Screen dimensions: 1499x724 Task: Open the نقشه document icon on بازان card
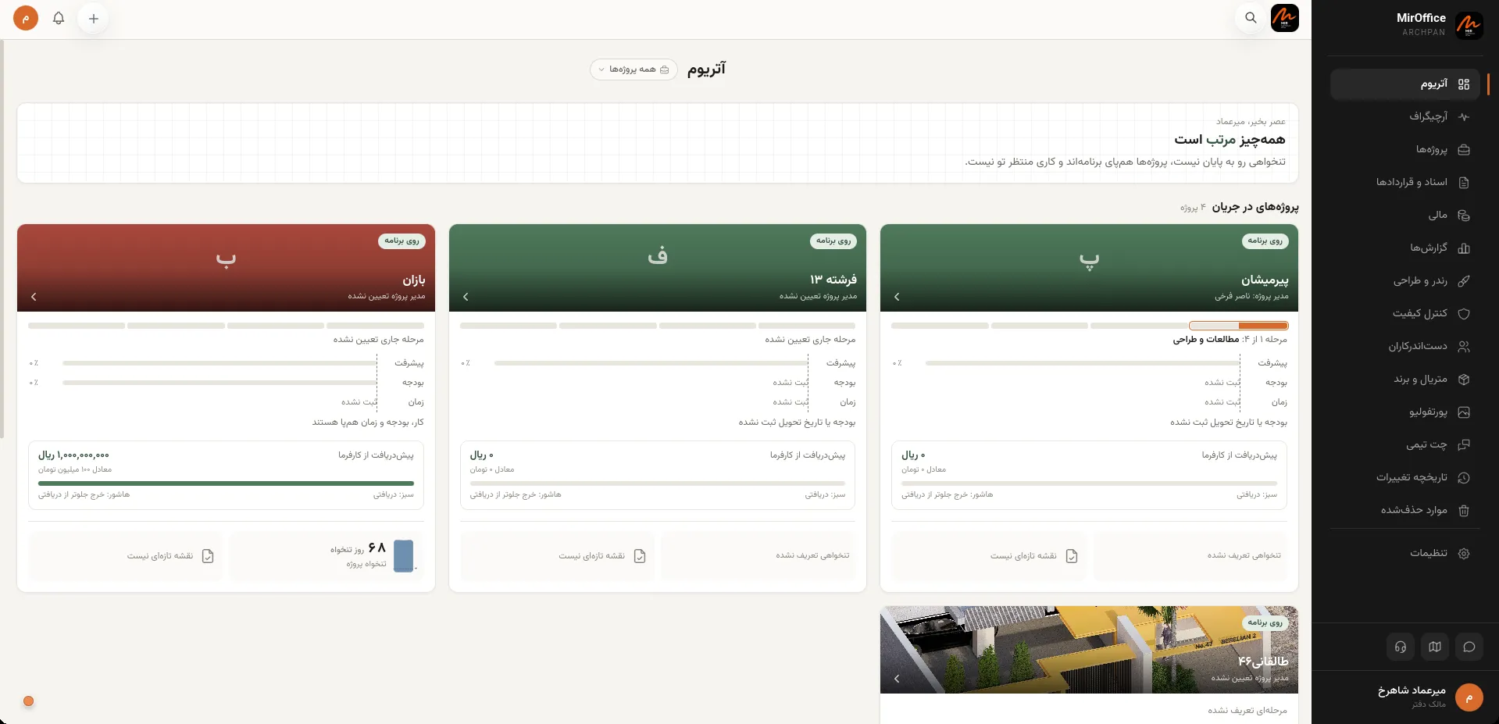[208, 556]
